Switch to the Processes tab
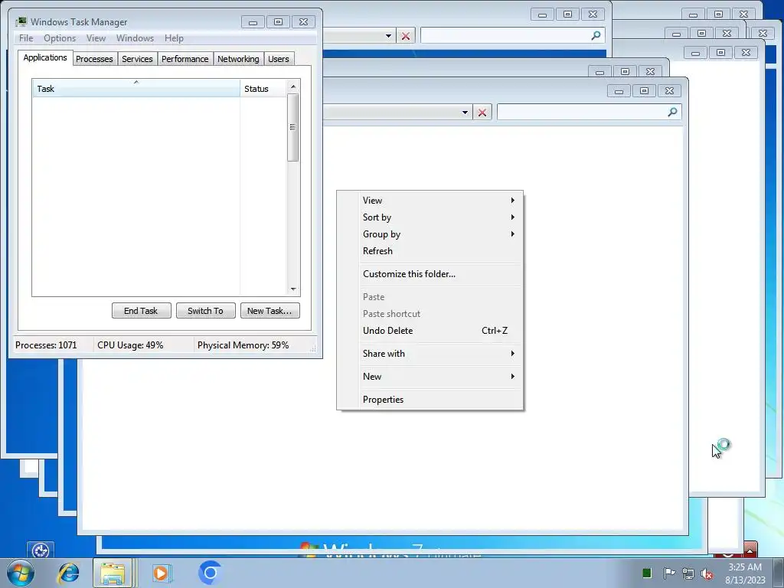This screenshot has width=784, height=588. coord(94,59)
